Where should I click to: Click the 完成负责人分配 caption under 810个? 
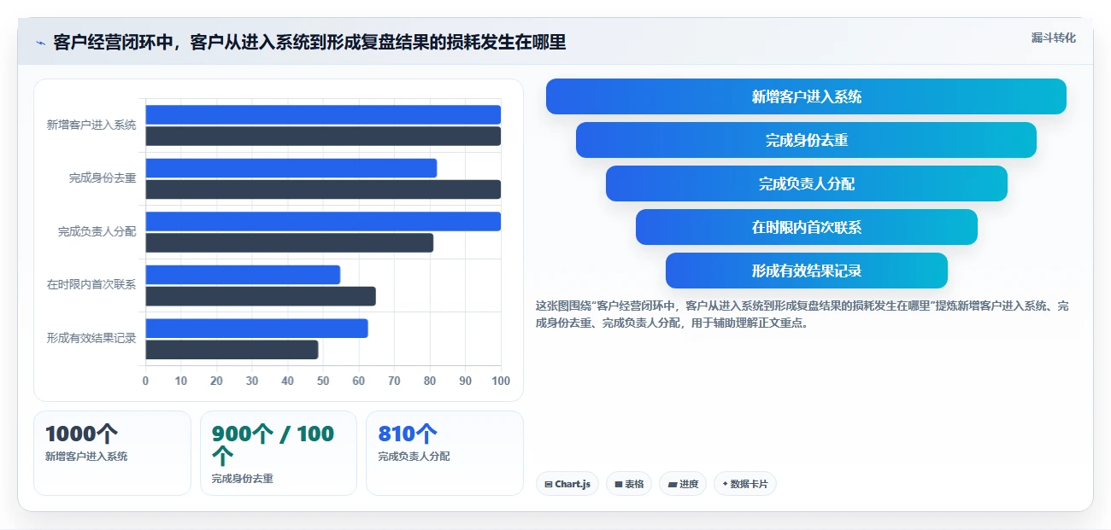pyautogui.click(x=414, y=457)
